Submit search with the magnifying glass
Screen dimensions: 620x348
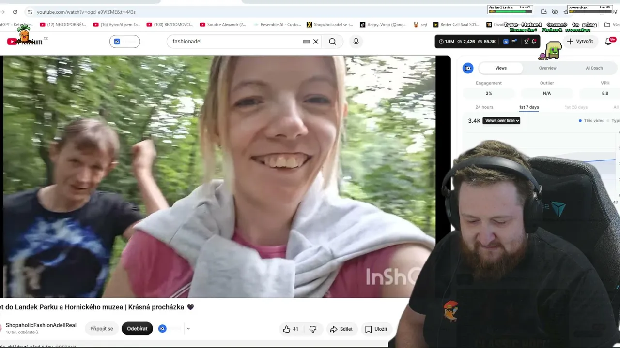pos(332,42)
